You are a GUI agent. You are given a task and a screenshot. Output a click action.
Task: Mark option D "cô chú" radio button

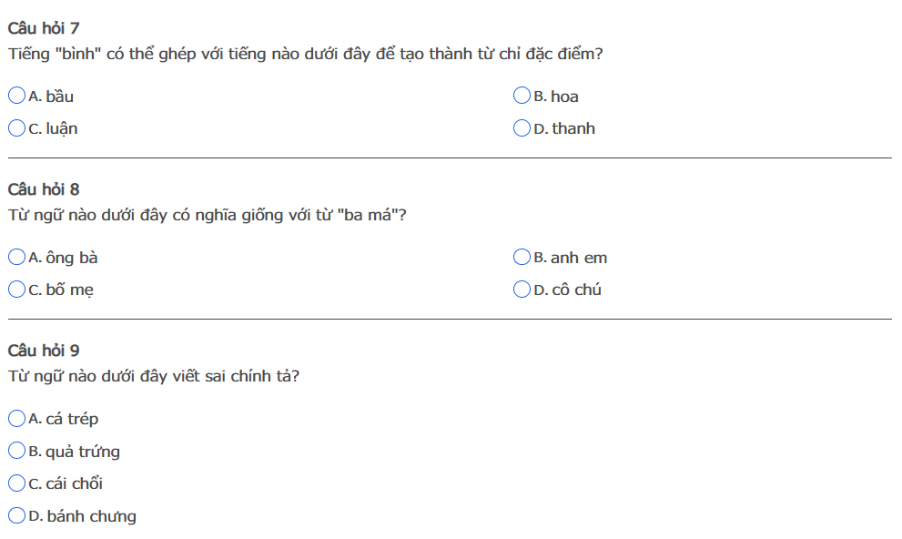522,290
